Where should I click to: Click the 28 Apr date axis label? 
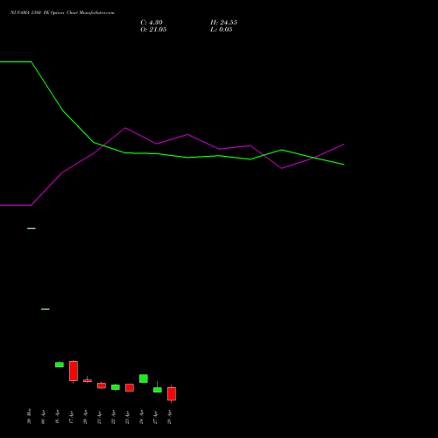pos(169,417)
